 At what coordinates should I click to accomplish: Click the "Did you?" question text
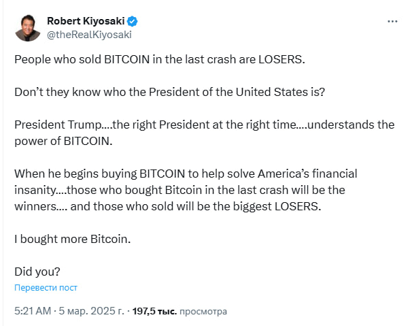(x=37, y=271)
